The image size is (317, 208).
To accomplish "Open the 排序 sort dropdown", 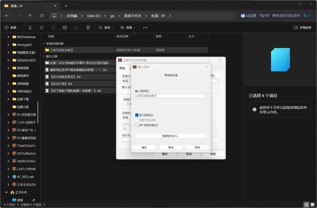I will 106,27.
